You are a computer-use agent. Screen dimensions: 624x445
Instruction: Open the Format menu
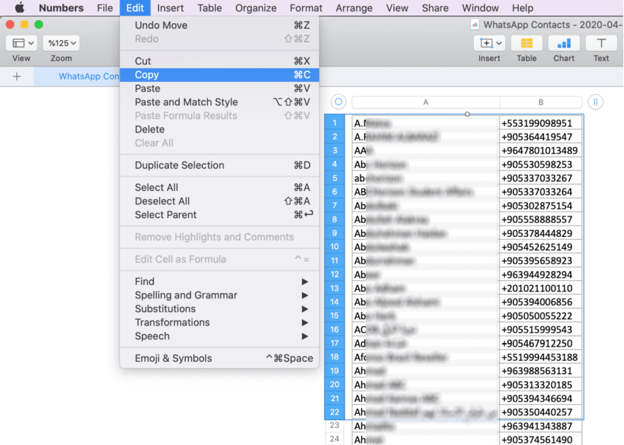point(306,8)
